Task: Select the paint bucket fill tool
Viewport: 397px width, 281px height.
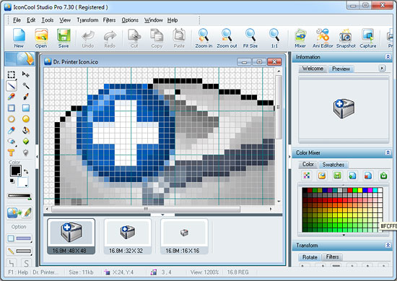Action: 25,130
